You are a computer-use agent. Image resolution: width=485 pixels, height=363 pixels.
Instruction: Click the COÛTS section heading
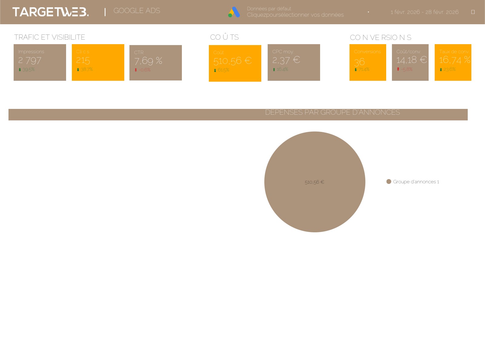[224, 37]
